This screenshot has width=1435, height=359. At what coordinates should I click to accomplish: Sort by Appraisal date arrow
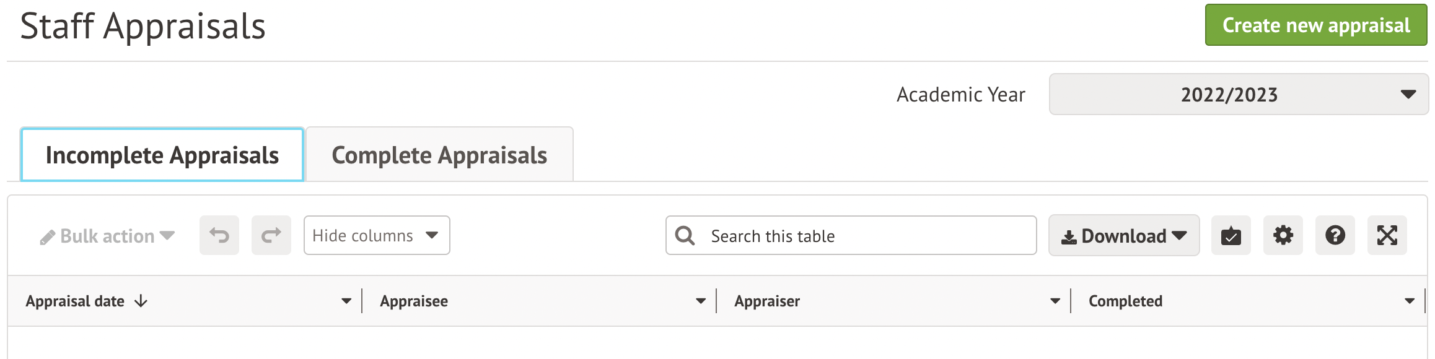tap(141, 301)
